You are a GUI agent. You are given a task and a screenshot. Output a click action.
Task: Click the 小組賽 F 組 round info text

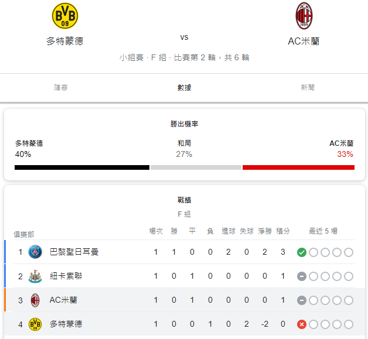(x=184, y=57)
